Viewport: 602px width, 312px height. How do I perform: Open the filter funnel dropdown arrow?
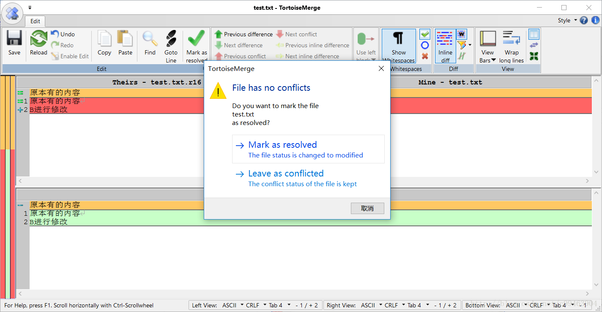coord(470,45)
